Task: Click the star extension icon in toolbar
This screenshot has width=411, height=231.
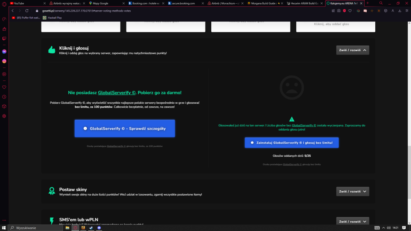Action: [372, 11]
